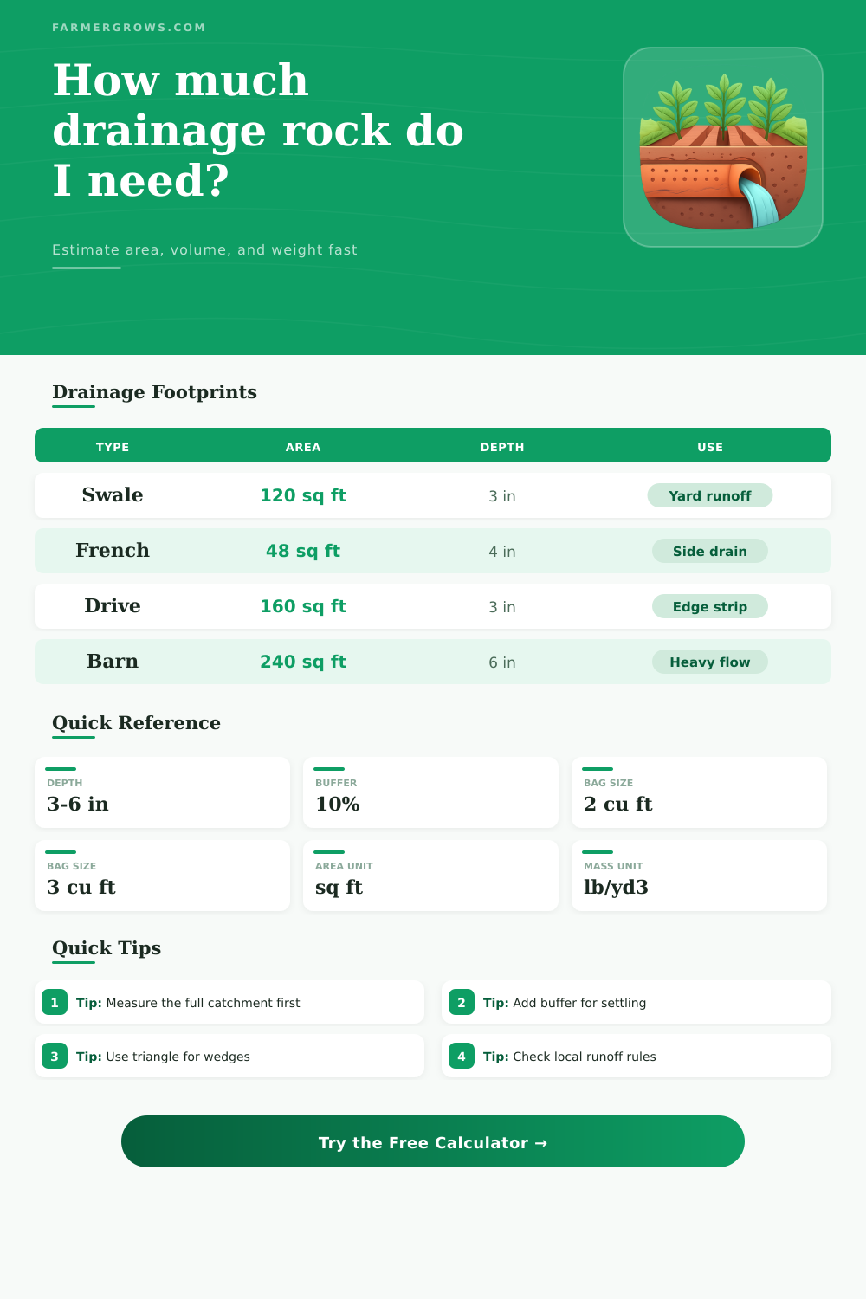The width and height of the screenshot is (866, 1299).
Task: Click tip number 4 badge
Action: coord(462,1056)
